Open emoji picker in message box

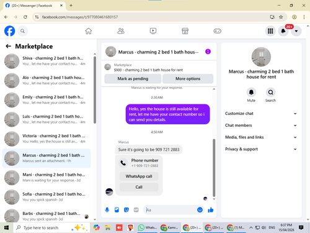click(200, 210)
